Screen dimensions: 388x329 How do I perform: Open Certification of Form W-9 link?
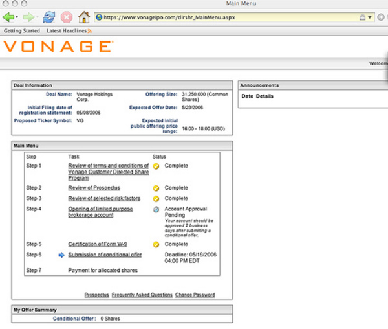(98, 244)
